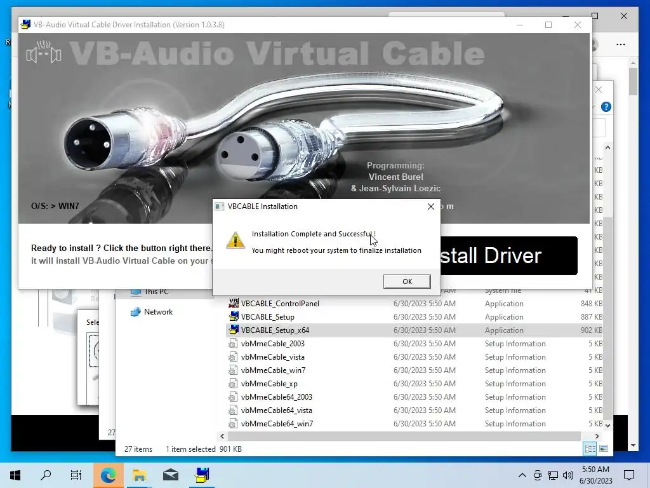Image resolution: width=650 pixels, height=488 pixels.
Task: Open Network in Explorer navigation pane
Action: pyautogui.click(x=151, y=311)
